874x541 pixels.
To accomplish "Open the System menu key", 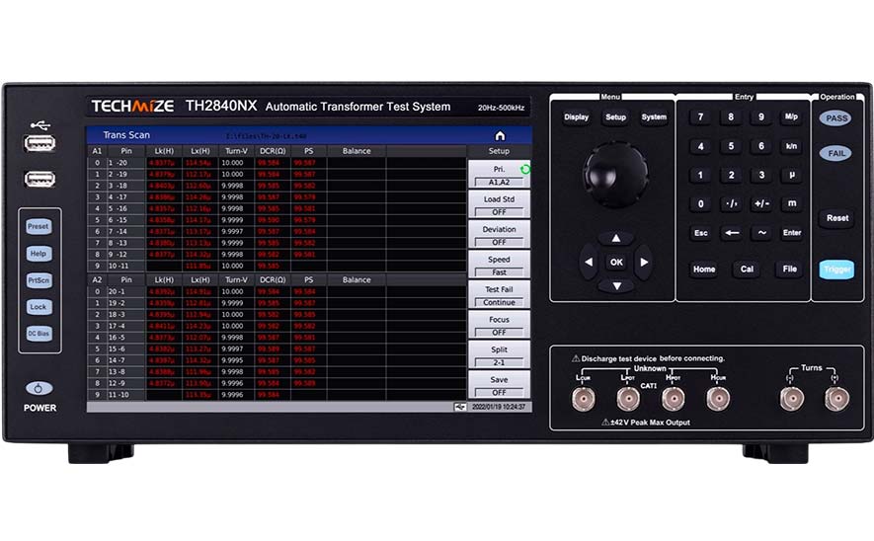I will coord(654,117).
